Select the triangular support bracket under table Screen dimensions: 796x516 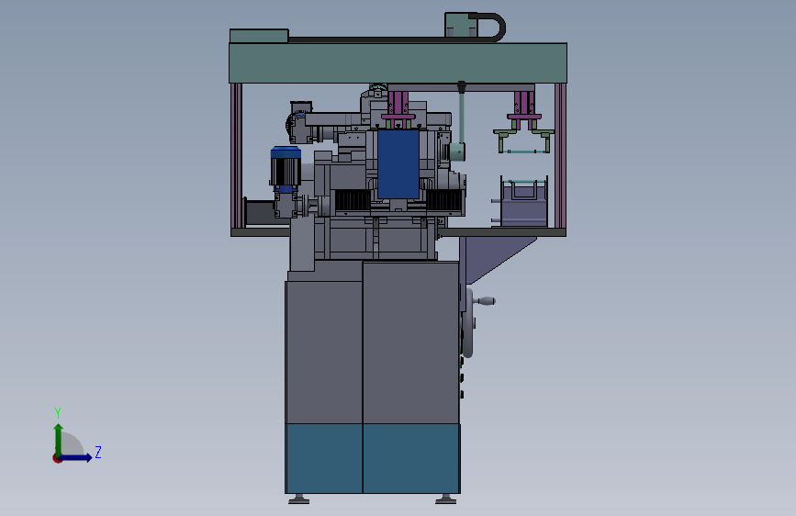(492, 257)
